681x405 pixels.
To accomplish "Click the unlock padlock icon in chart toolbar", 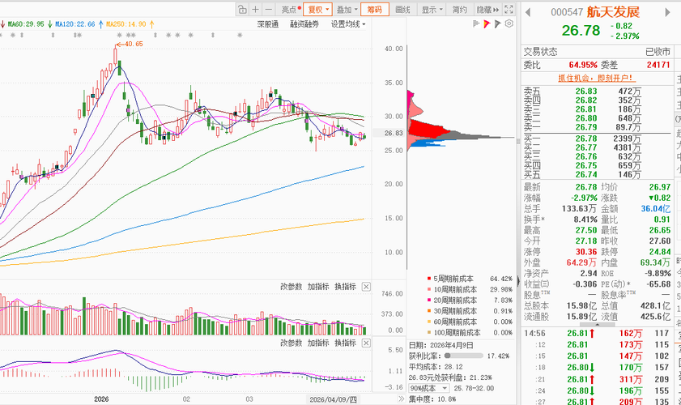I will point(242,10).
